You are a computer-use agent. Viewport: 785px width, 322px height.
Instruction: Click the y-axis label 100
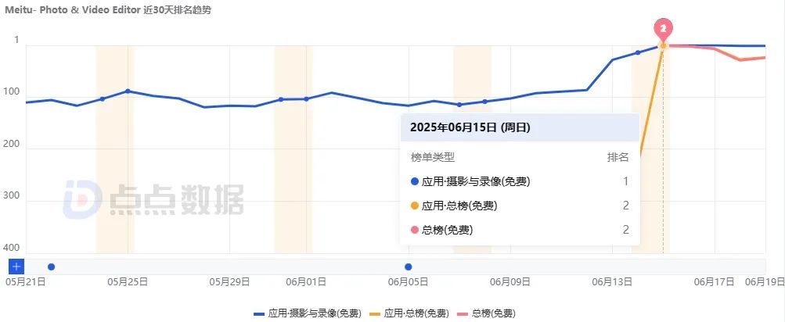coord(13,92)
